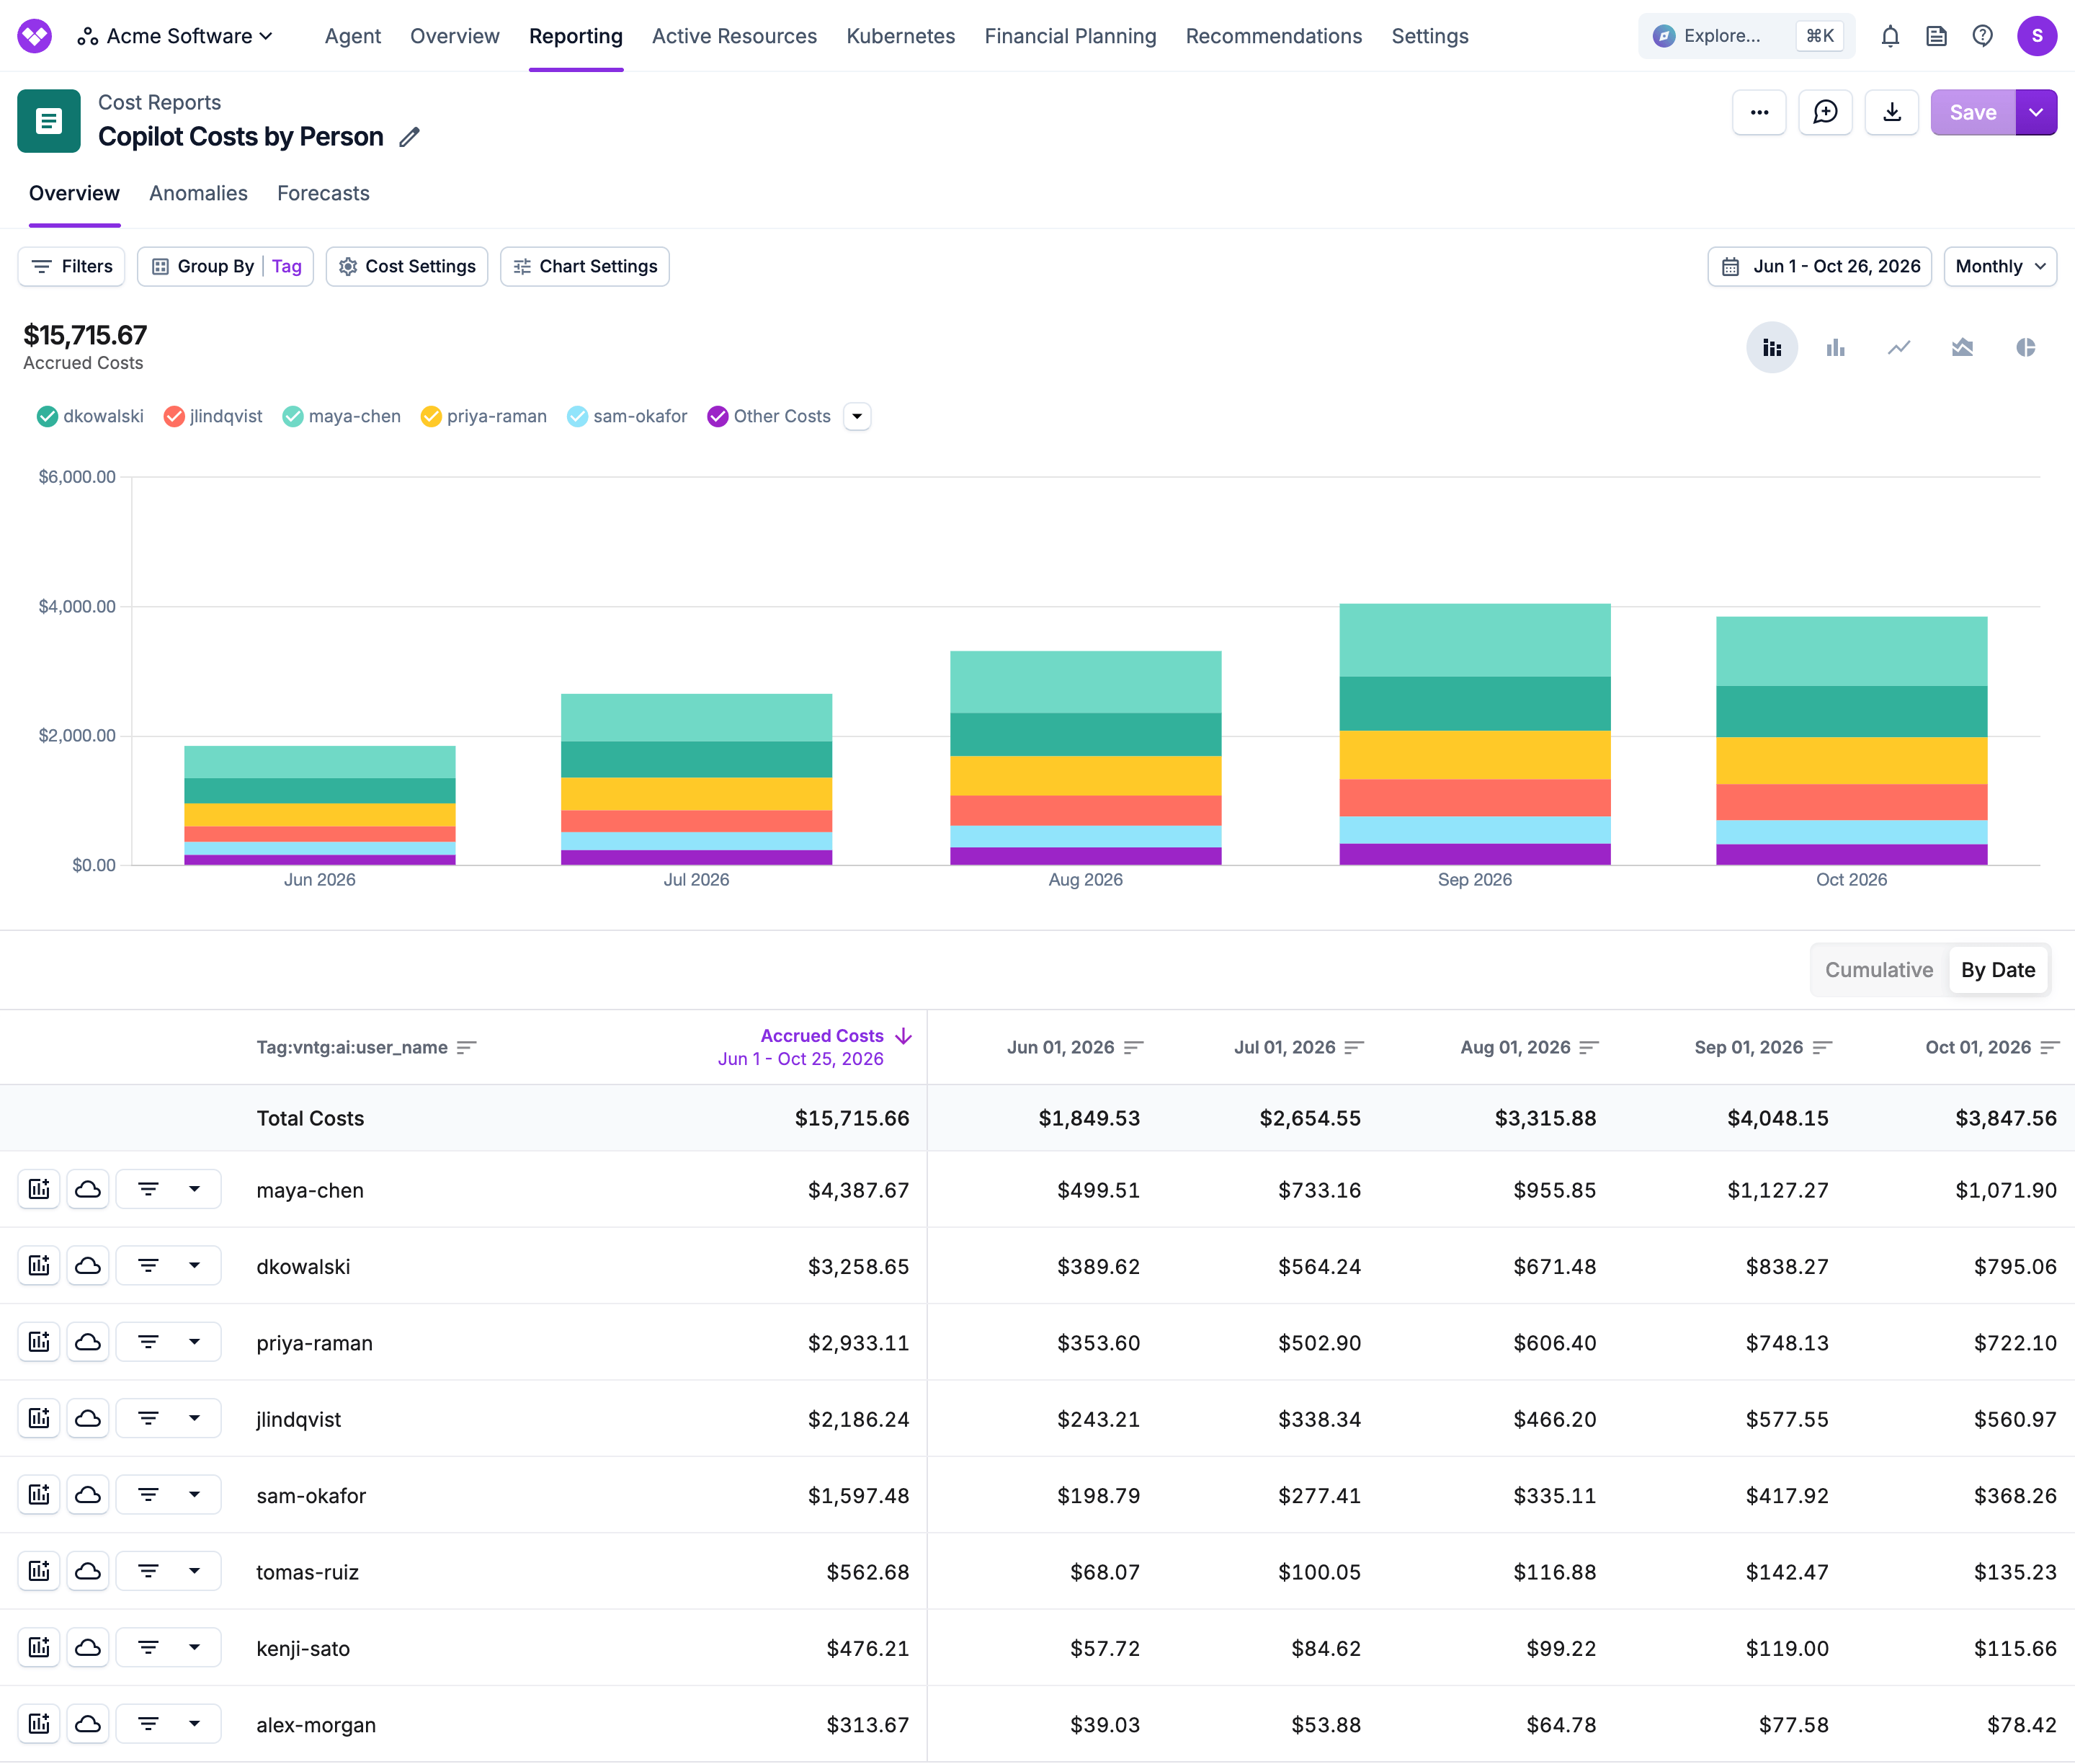Open the Save options dropdown arrow
2075x1764 pixels.
[2036, 112]
